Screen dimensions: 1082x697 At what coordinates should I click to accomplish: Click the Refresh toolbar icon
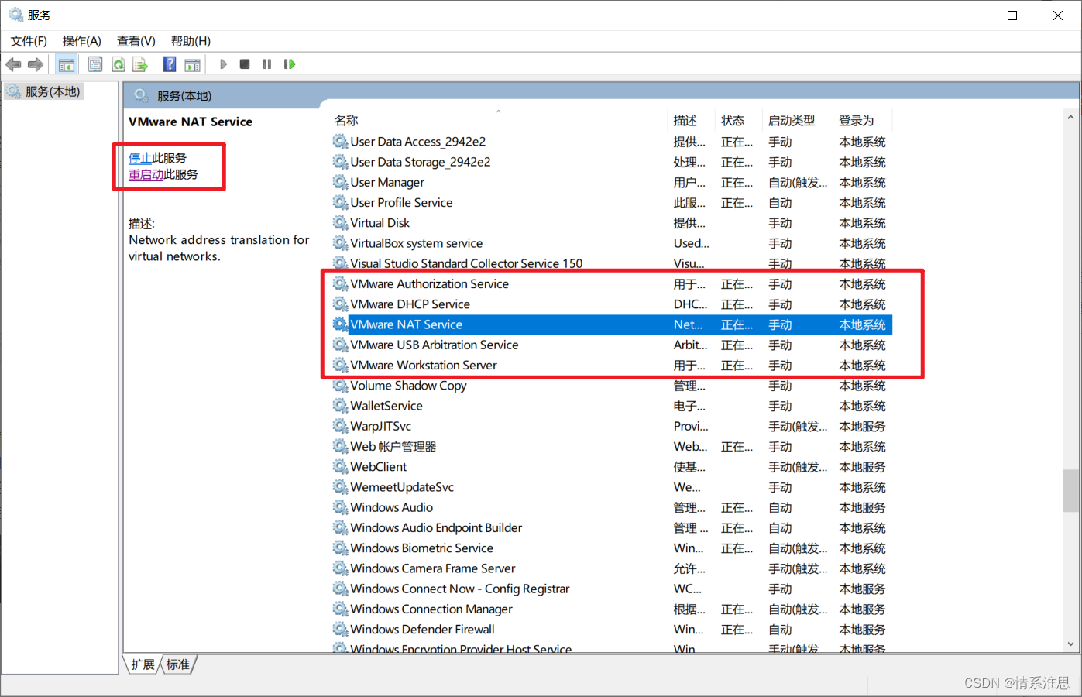tap(119, 64)
